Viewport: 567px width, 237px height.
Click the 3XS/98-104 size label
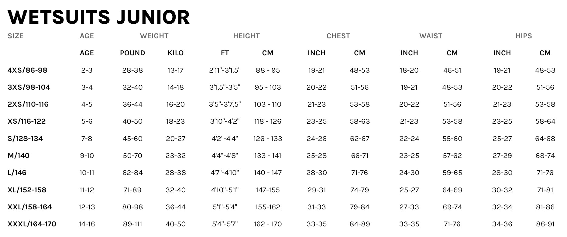(x=29, y=87)
